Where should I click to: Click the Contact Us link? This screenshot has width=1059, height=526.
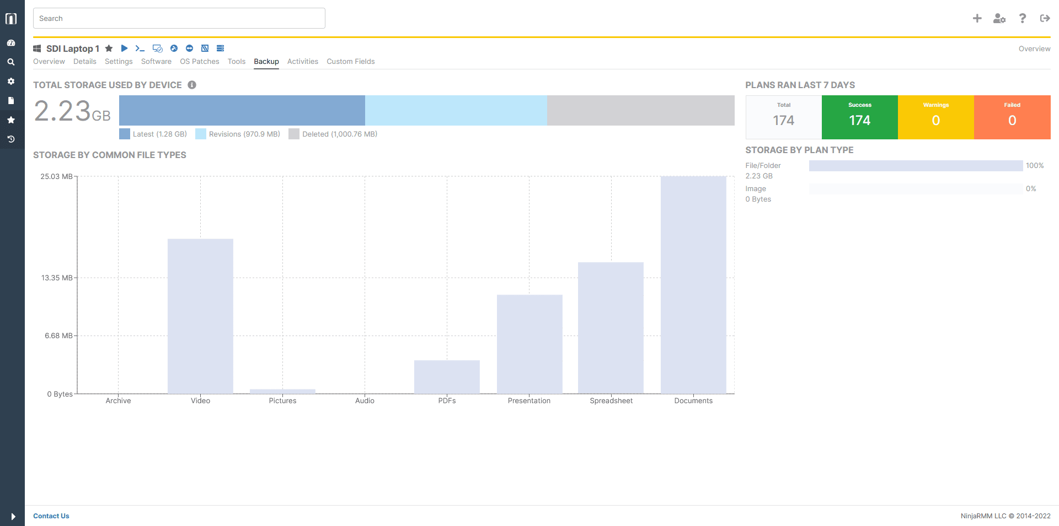(51, 516)
